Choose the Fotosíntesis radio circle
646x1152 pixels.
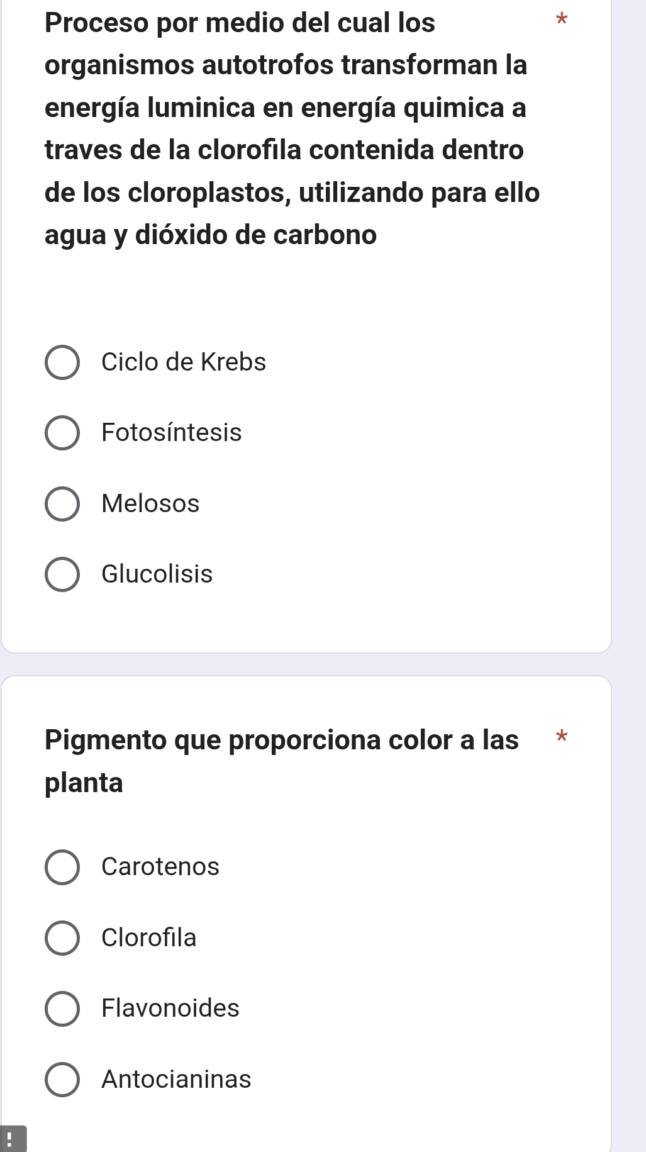pos(62,433)
